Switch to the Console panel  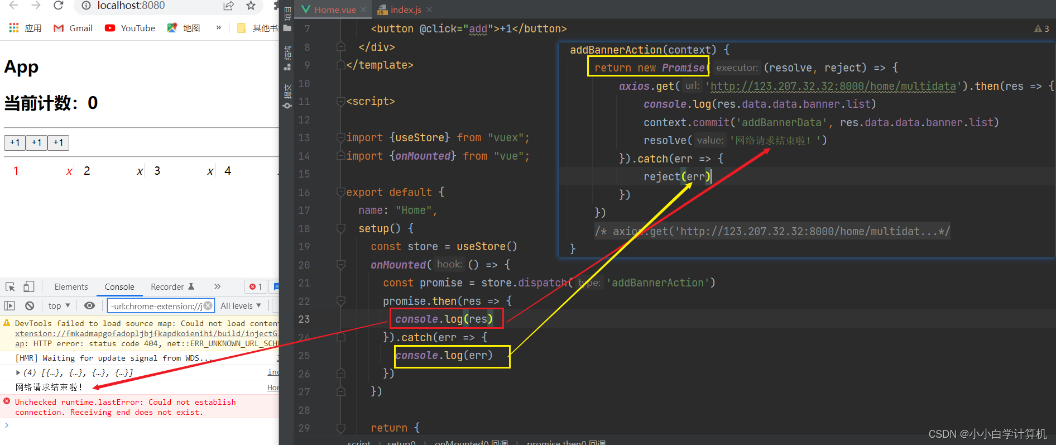coord(119,287)
